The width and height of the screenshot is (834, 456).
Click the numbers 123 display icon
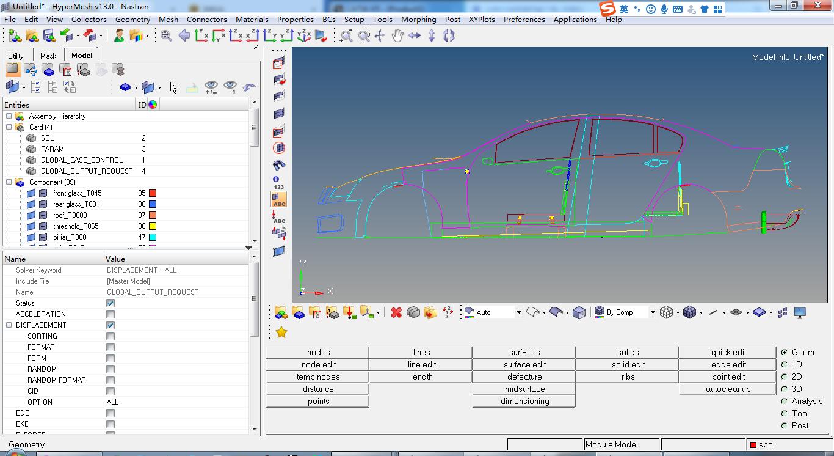pyautogui.click(x=279, y=182)
